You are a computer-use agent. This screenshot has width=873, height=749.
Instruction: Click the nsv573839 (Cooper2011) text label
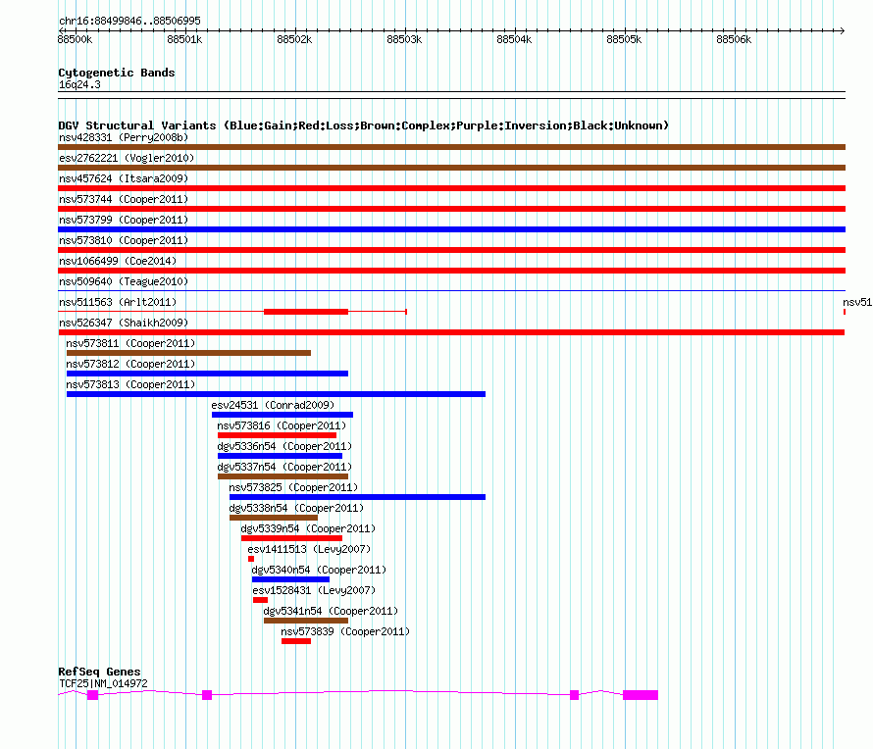pos(345,631)
